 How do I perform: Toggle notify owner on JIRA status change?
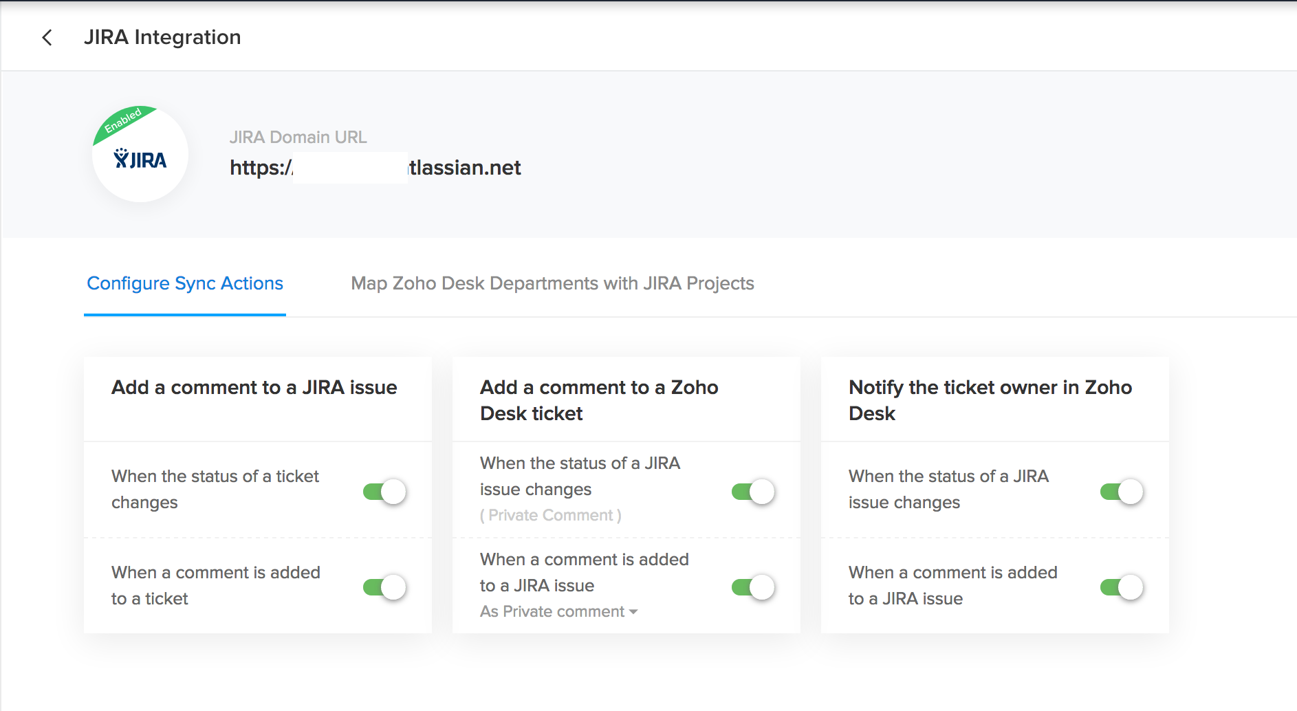(1122, 492)
